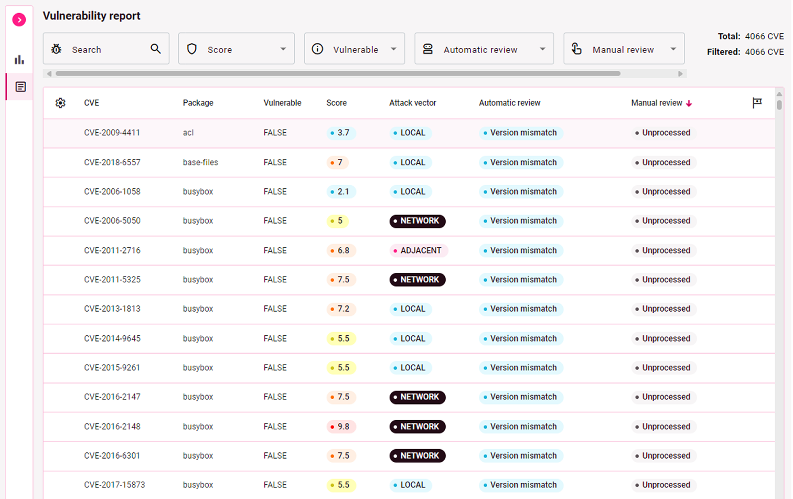Click the flag column header icon
793x499 pixels.
pyautogui.click(x=757, y=103)
